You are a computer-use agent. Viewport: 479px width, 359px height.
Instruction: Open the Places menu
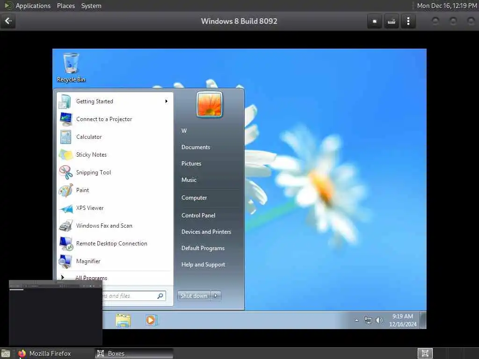click(x=66, y=6)
